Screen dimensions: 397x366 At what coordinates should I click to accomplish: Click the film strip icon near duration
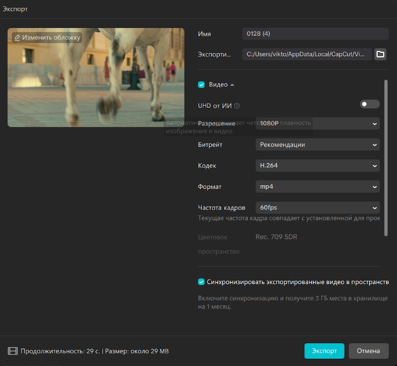(x=13, y=351)
